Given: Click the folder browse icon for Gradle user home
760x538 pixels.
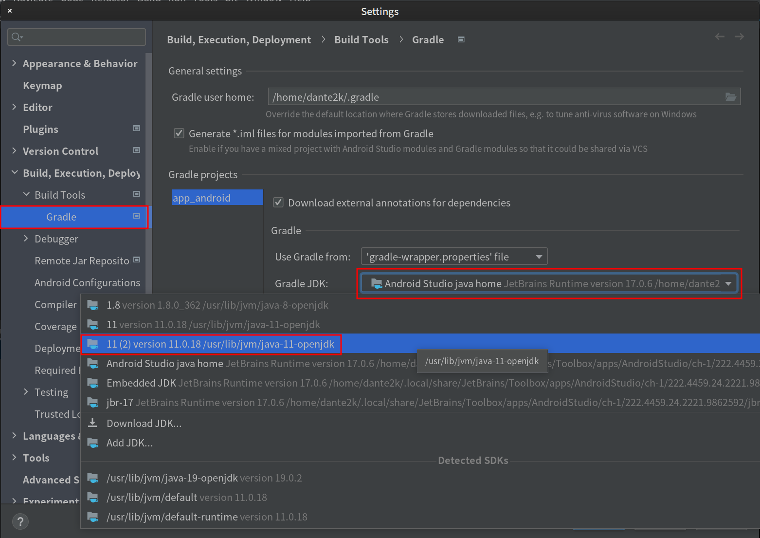Looking at the screenshot, I should point(731,97).
